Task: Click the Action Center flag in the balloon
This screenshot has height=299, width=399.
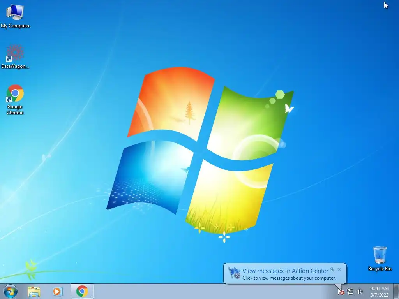Action: tap(234, 273)
